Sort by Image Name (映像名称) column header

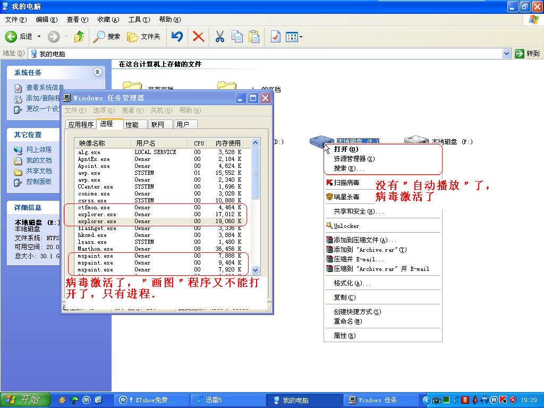[x=103, y=143]
